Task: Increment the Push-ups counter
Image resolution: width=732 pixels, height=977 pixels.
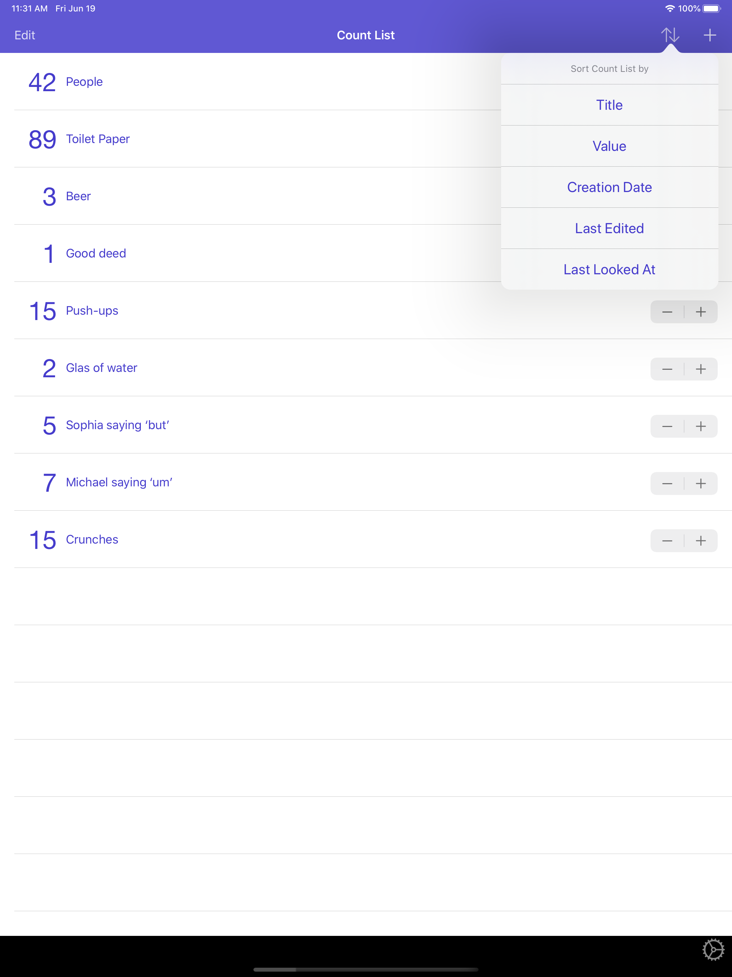Action: point(702,311)
